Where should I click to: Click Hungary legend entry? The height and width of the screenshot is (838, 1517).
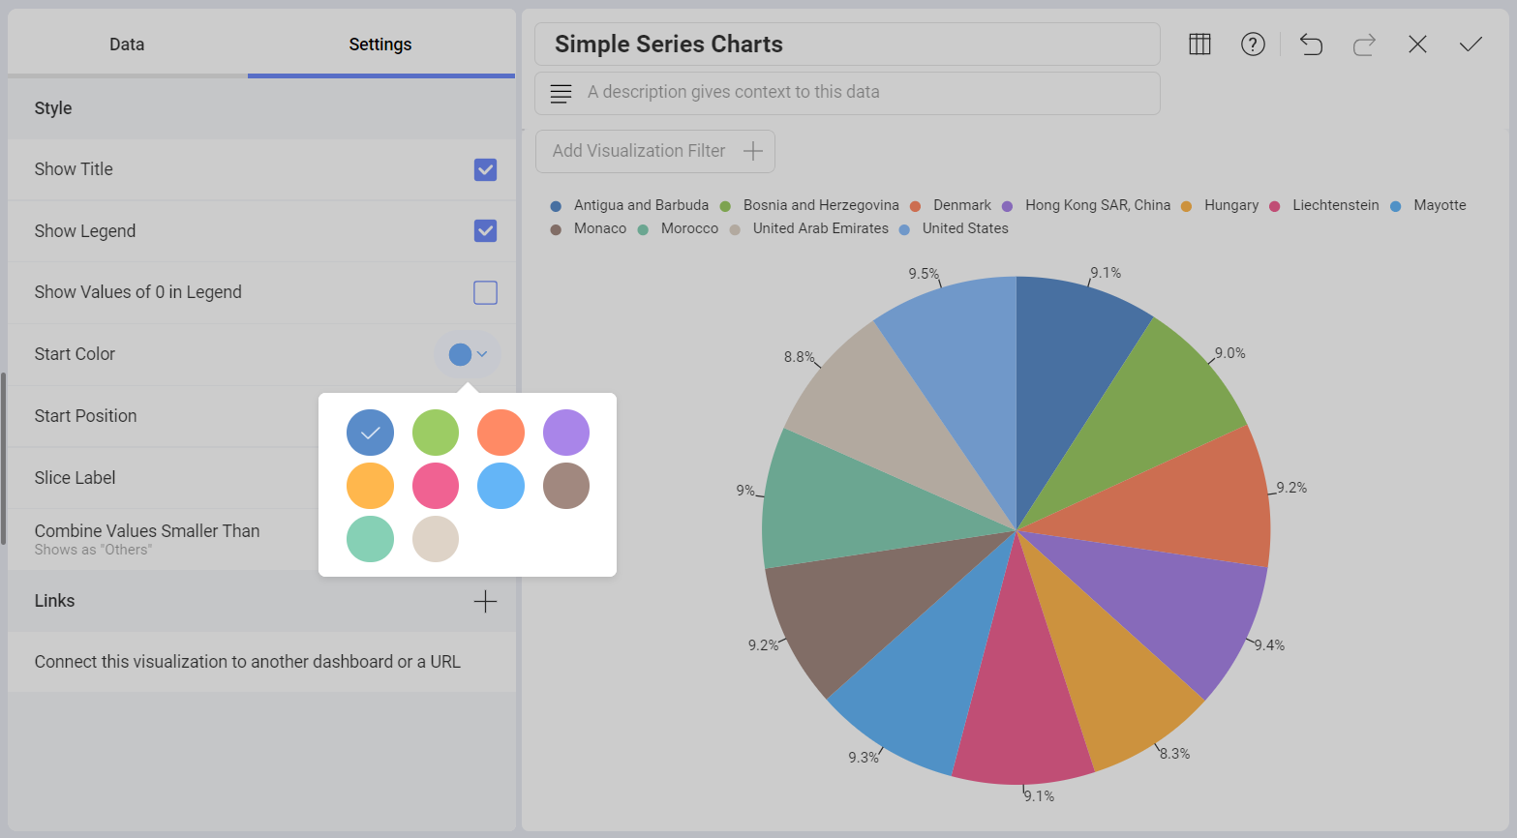coord(1220,205)
